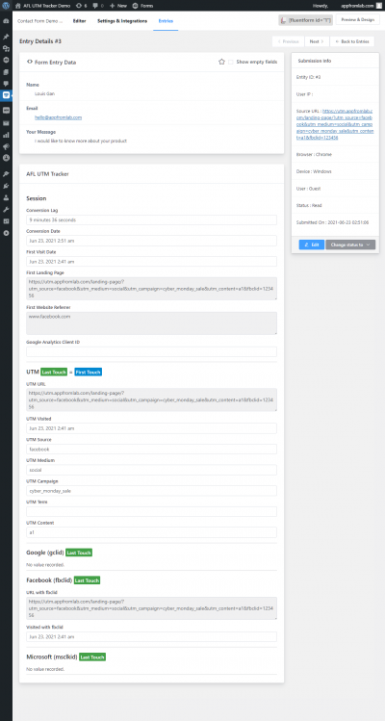This screenshot has width=385, height=721.
Task: Open the Tools wrench sidebar icon
Action: 6,210
